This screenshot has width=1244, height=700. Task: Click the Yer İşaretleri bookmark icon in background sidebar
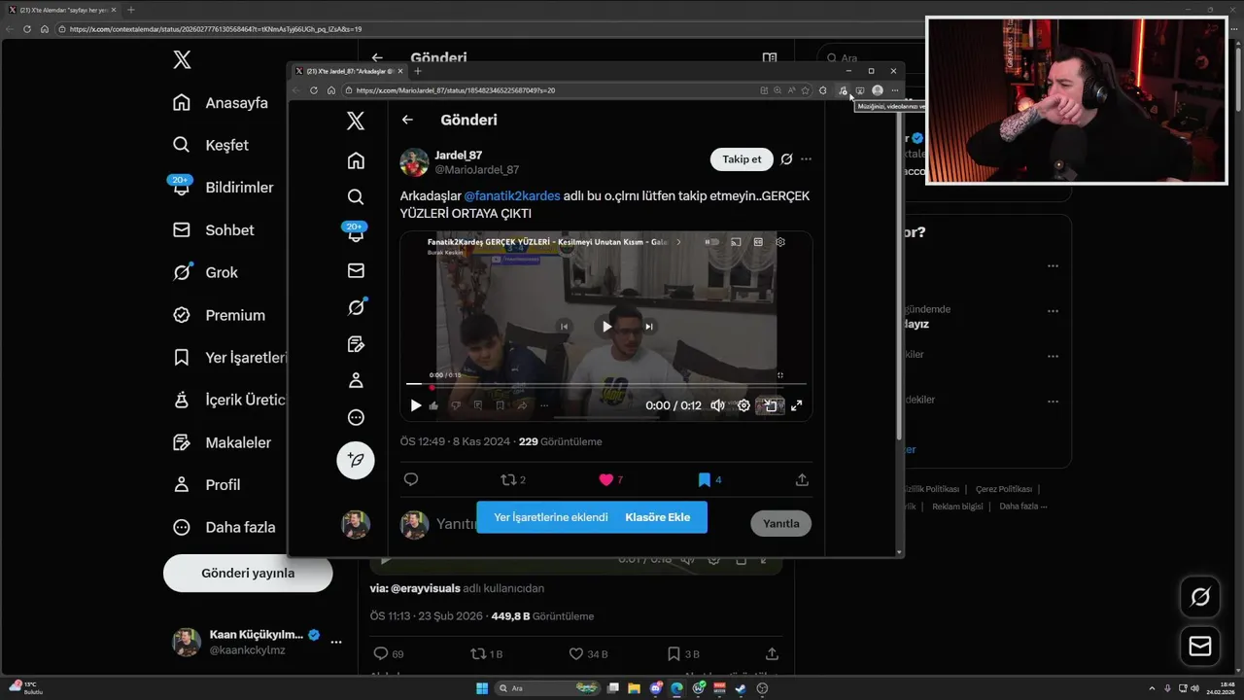[182, 358]
